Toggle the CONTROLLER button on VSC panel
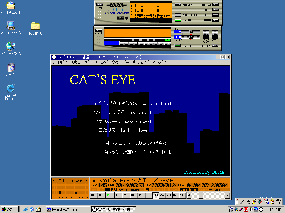 pyautogui.click(x=178, y=15)
